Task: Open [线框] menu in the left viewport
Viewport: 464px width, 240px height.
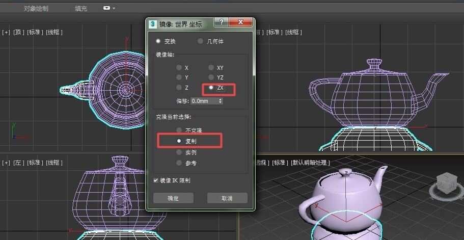Action: click(54, 163)
